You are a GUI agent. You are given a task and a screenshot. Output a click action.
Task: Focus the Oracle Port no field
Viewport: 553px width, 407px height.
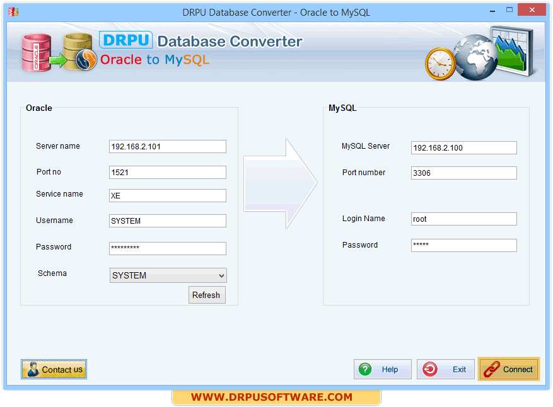coord(168,173)
